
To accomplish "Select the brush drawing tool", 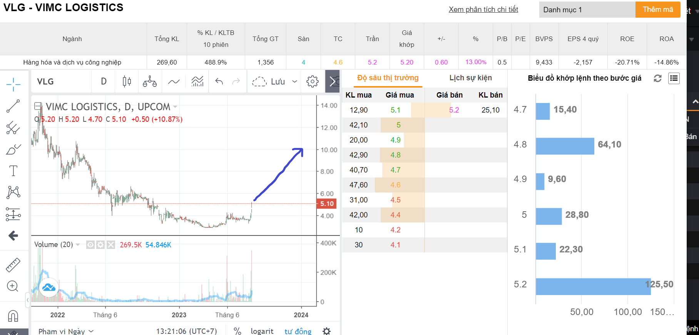I will (13, 149).
